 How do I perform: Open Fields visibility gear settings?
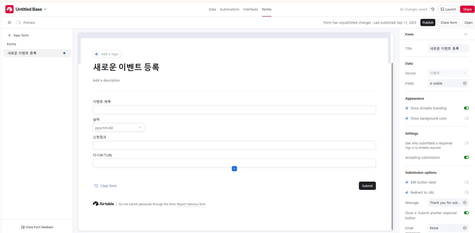tap(465, 83)
